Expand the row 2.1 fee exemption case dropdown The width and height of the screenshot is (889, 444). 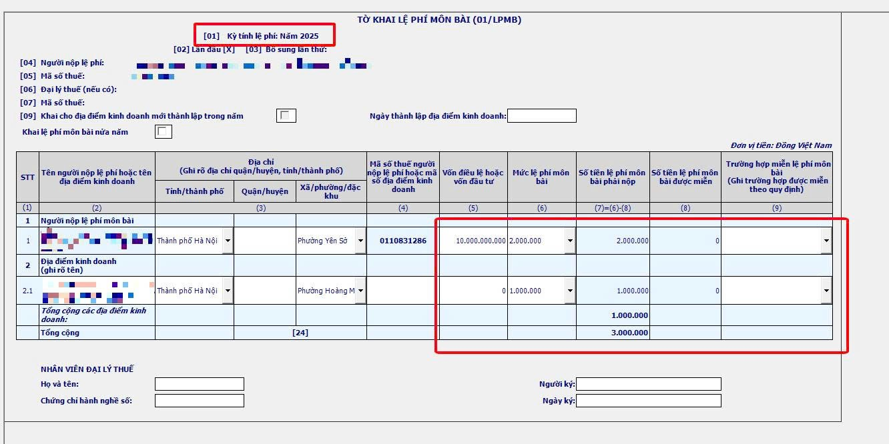826,291
